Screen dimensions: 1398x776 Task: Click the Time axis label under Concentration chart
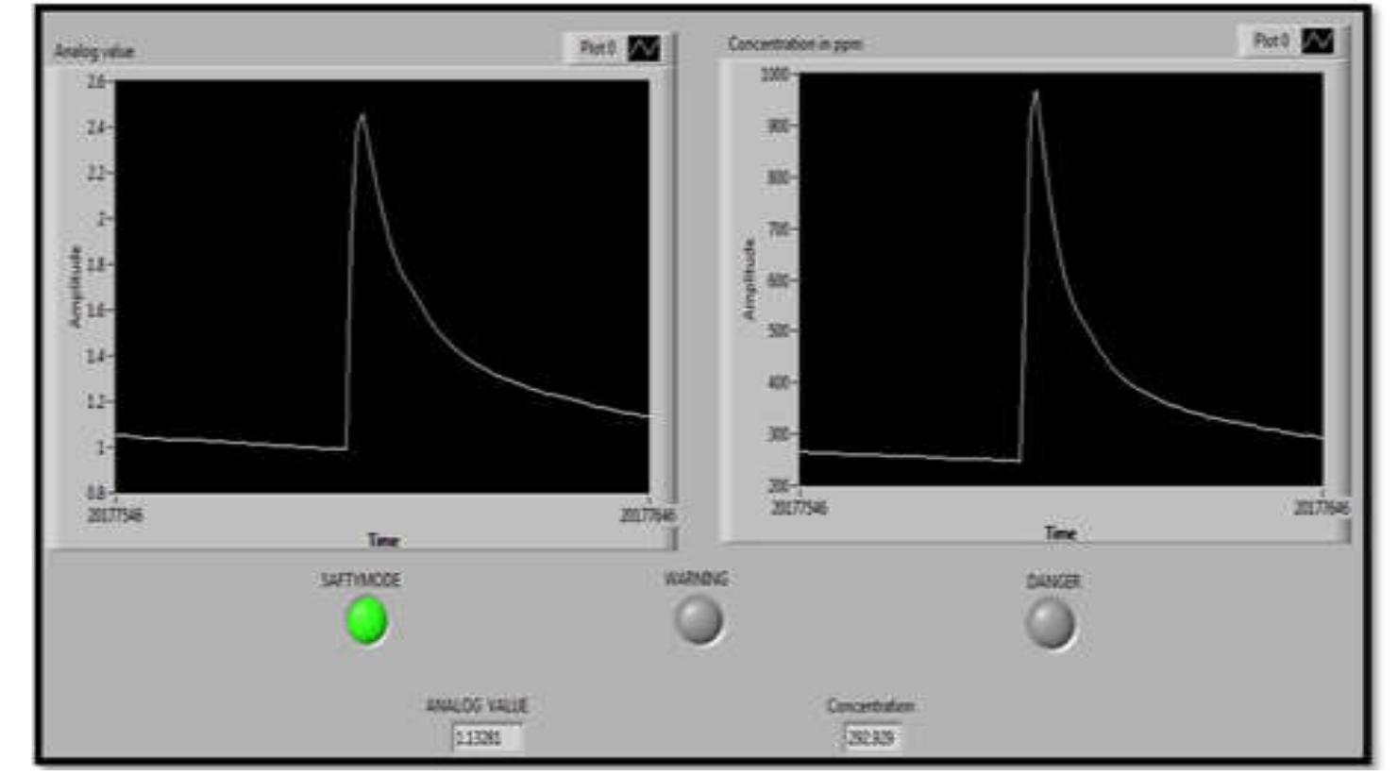coord(1060,533)
